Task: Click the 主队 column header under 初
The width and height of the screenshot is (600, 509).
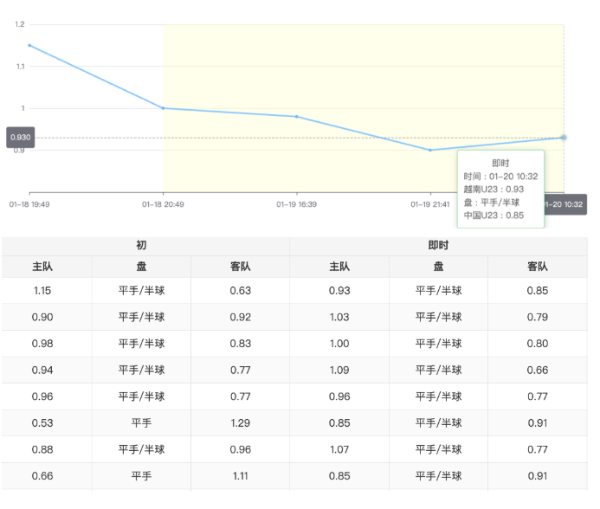Action: (x=42, y=267)
